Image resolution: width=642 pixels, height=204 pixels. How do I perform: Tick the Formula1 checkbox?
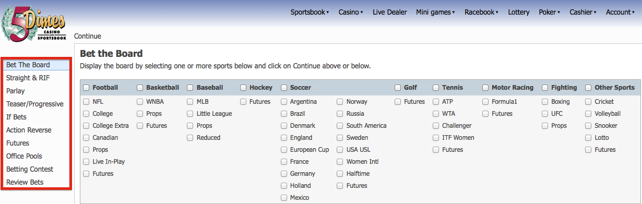[x=485, y=102]
